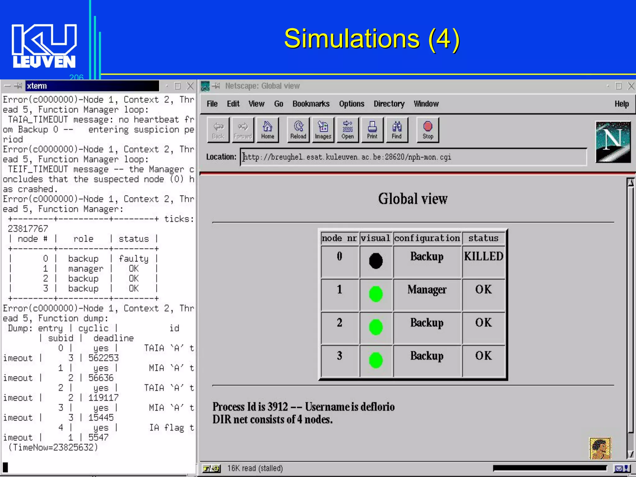Click the KILLED status cell
The image size is (636, 477).
[x=484, y=261]
